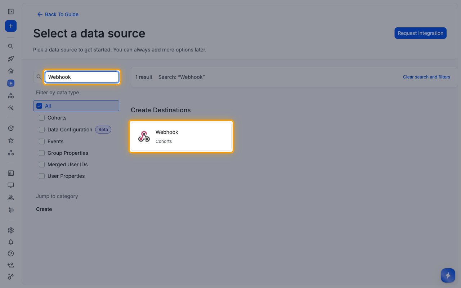Open the shapes icon in the sidebar
Image resolution: width=461 pixels, height=288 pixels.
click(x=11, y=95)
